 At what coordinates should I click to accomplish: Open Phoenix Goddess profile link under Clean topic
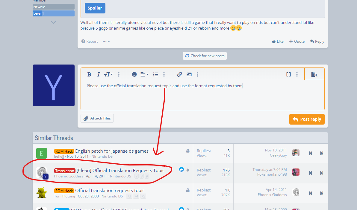pos(69,176)
